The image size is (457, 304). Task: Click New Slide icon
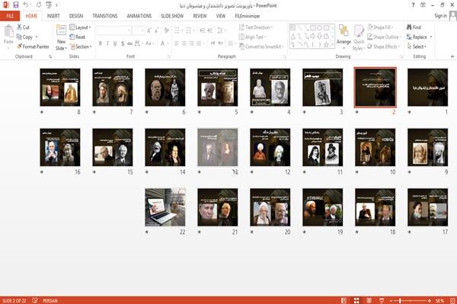coord(61,30)
